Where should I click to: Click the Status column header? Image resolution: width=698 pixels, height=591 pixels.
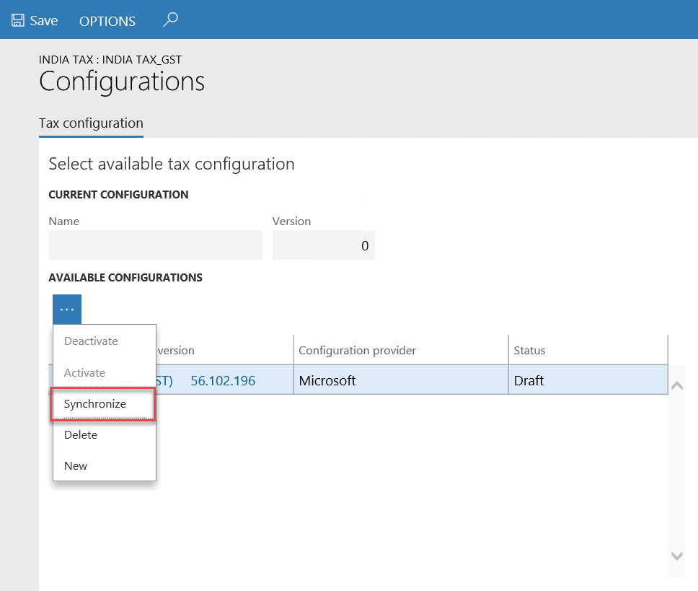[x=588, y=351]
